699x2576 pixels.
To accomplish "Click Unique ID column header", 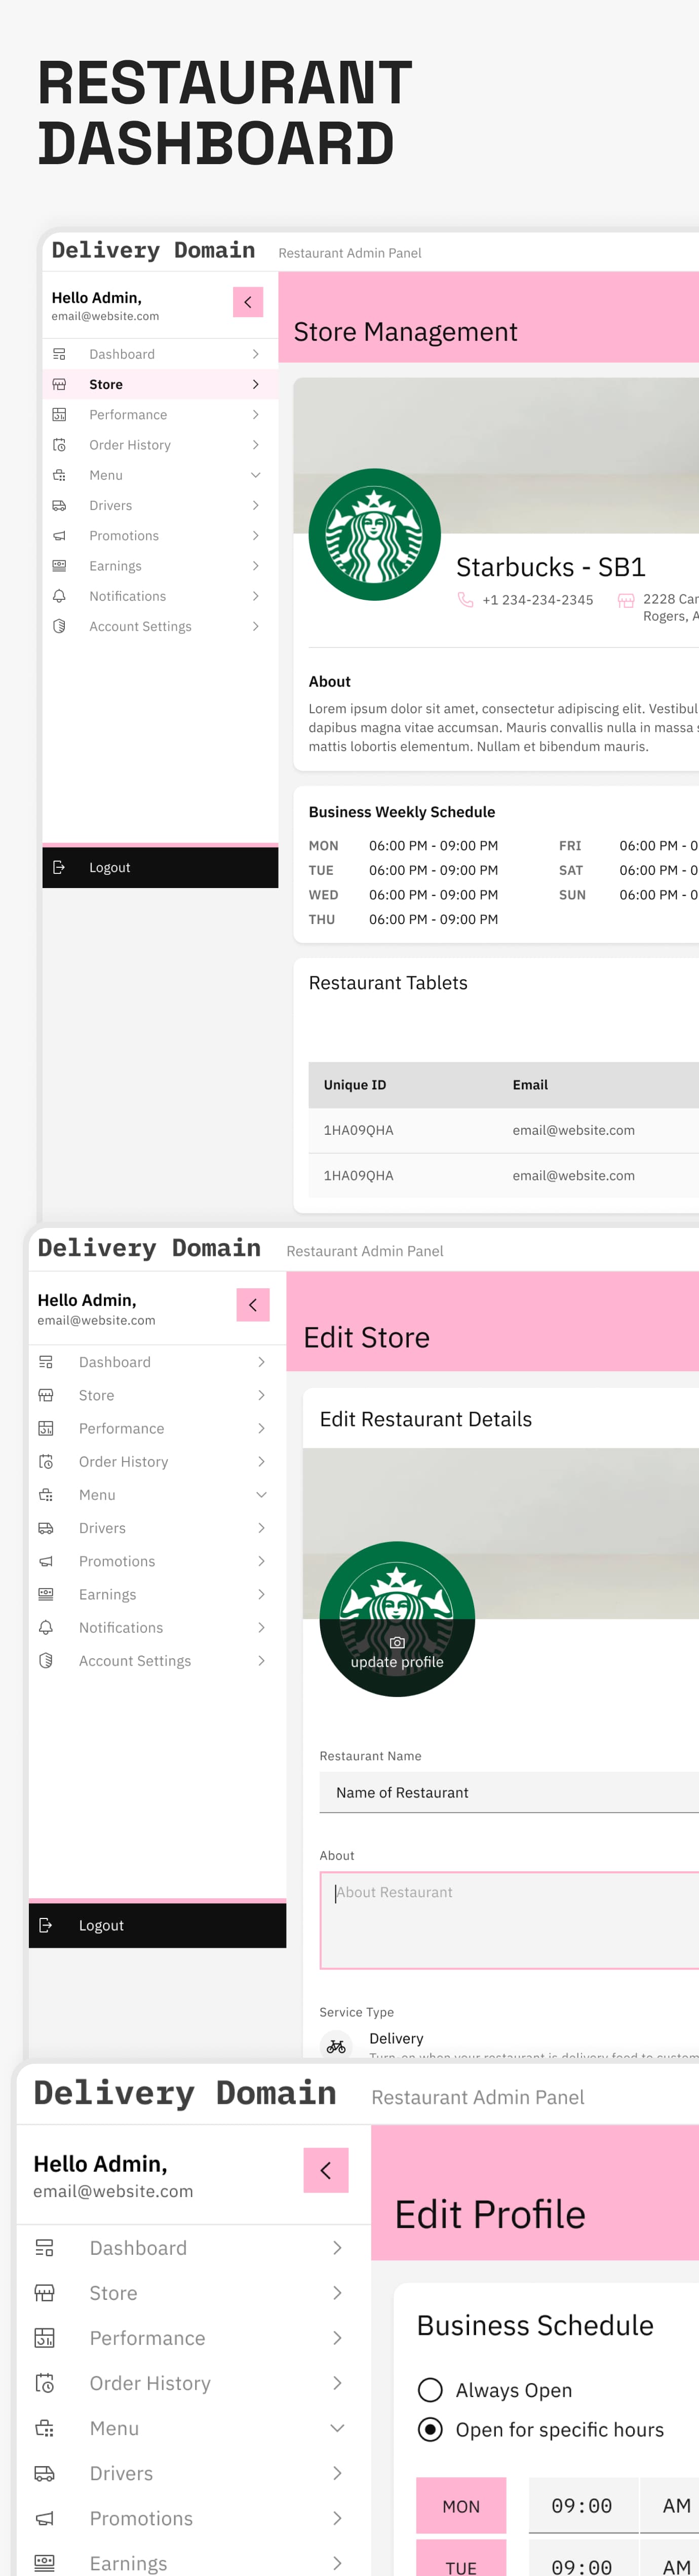I will [x=354, y=1085].
